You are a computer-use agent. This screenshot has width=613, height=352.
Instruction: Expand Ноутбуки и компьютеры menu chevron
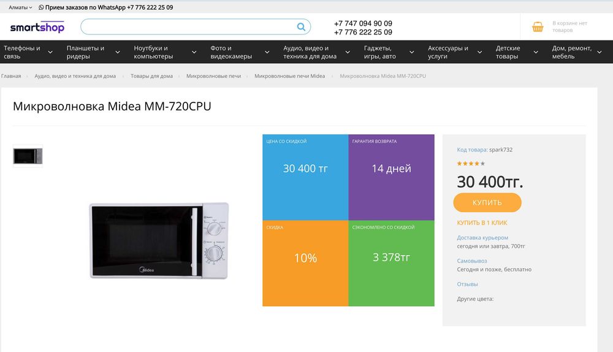(194, 52)
